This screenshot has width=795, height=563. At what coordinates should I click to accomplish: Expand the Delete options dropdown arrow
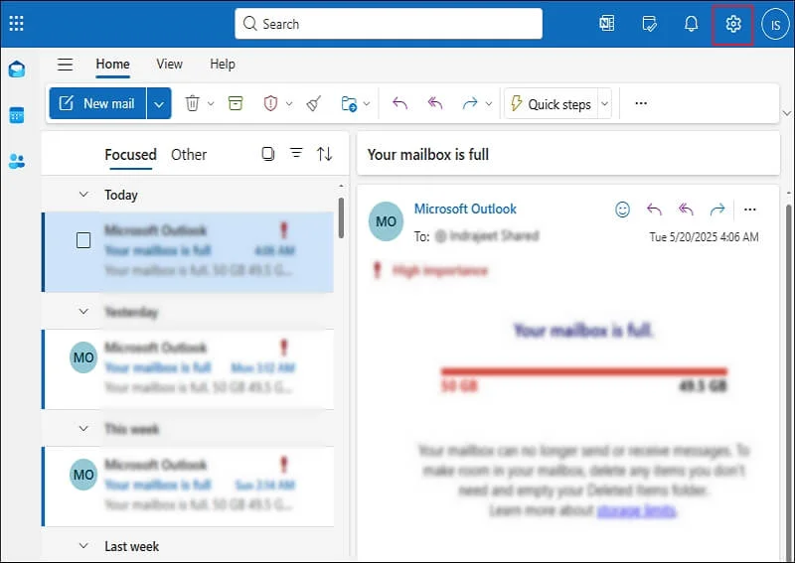(x=211, y=104)
